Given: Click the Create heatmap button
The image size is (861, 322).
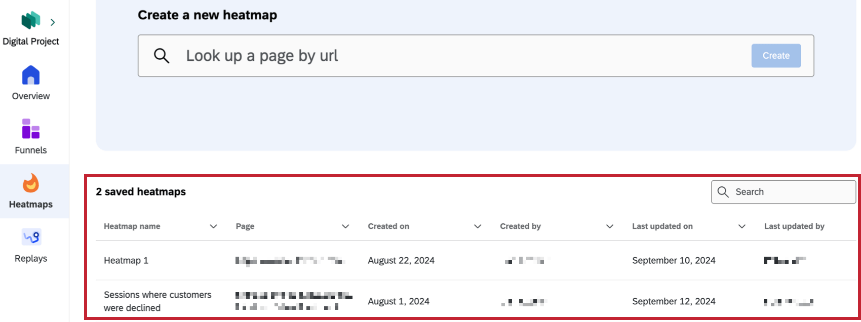Looking at the screenshot, I should pos(776,56).
